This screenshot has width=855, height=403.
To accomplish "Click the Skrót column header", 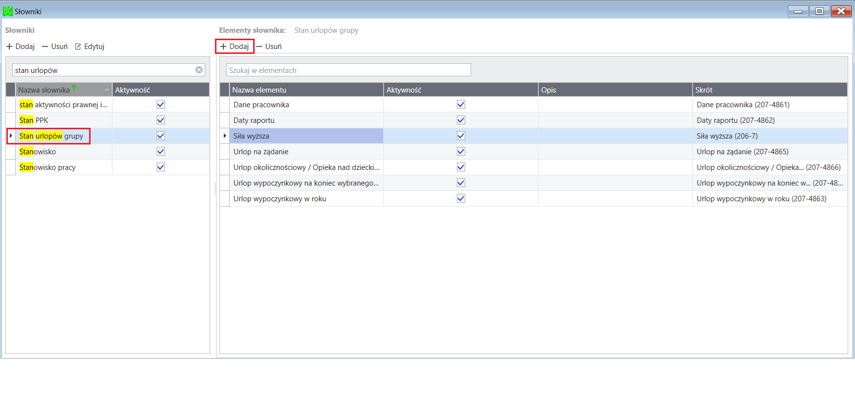I will (x=770, y=90).
